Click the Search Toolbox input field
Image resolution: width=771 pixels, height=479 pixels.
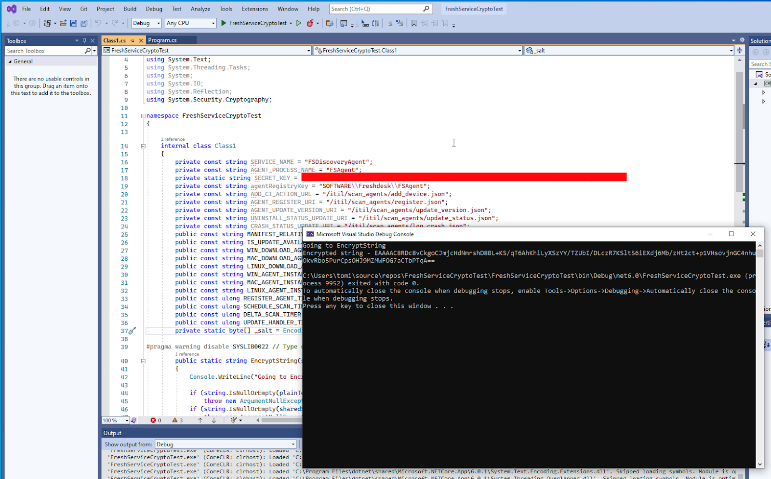tap(45, 51)
